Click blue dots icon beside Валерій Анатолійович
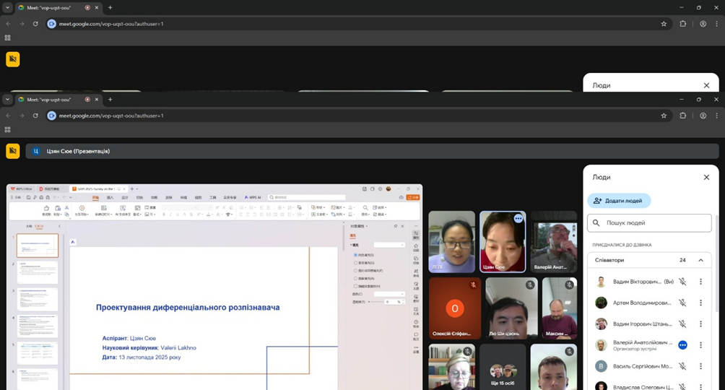The width and height of the screenshot is (725, 390). [682, 345]
